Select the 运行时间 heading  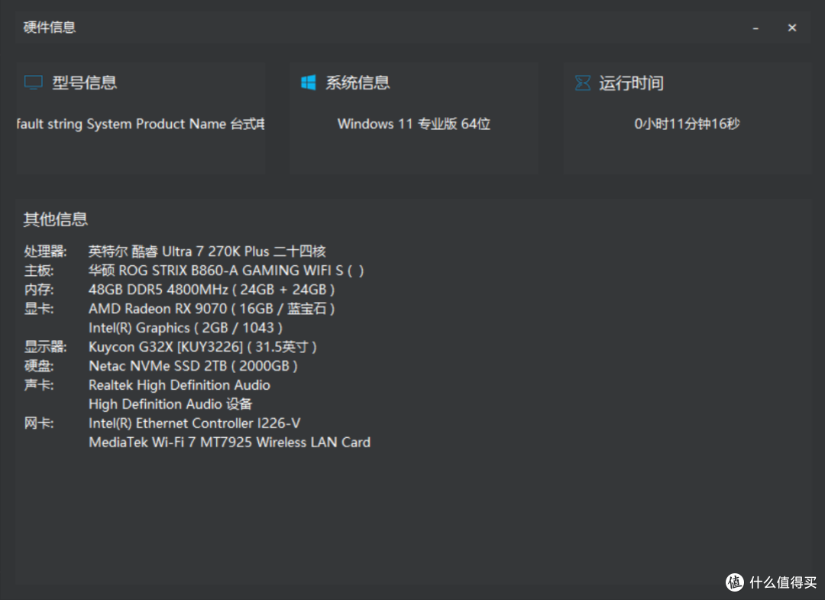632,83
